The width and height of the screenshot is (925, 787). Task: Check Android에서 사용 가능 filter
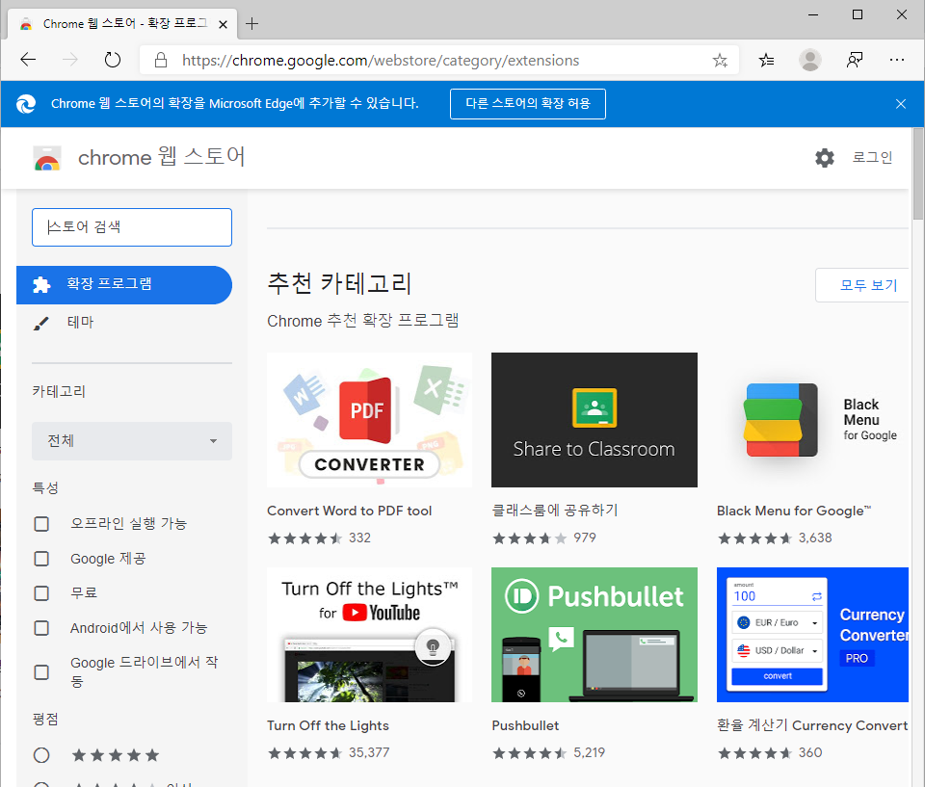coord(41,628)
